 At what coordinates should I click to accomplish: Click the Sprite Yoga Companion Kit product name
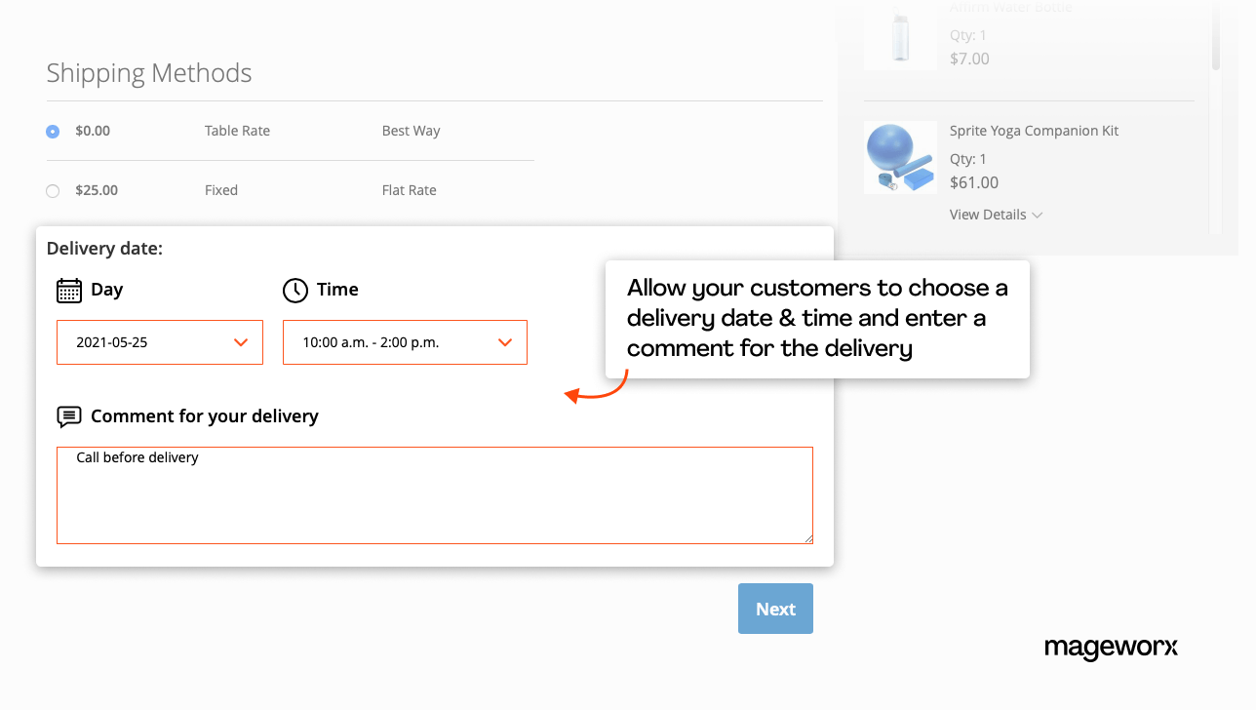[1034, 130]
